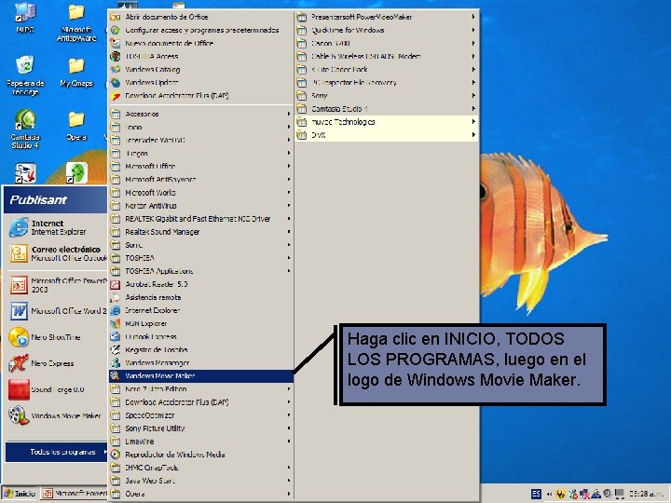Expand Nero 7 Ultra Edition folder

pos(201,389)
